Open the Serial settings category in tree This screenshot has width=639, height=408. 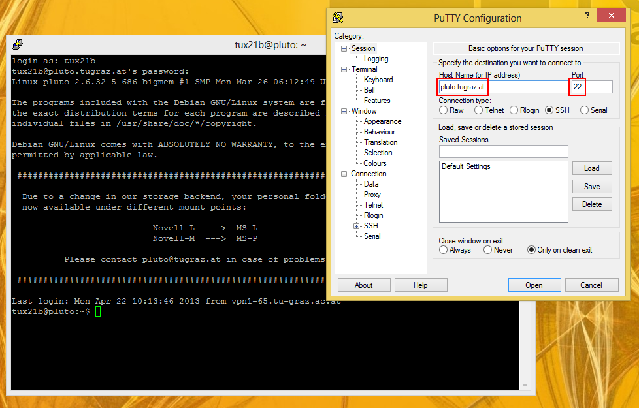(372, 236)
